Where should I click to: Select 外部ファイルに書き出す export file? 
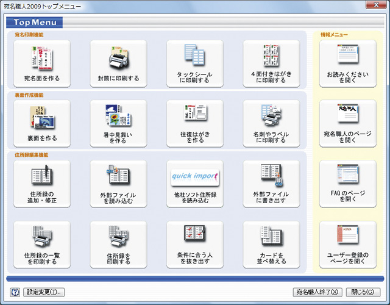point(271,184)
